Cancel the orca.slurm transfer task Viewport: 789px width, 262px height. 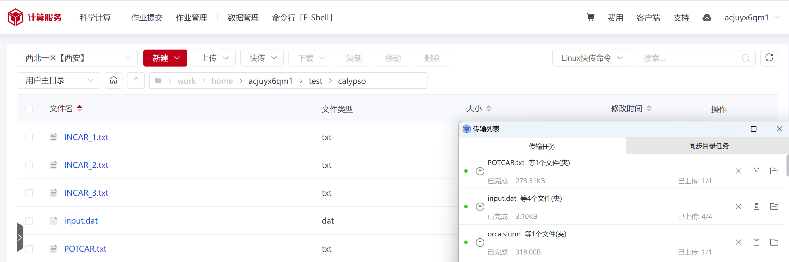coord(738,243)
